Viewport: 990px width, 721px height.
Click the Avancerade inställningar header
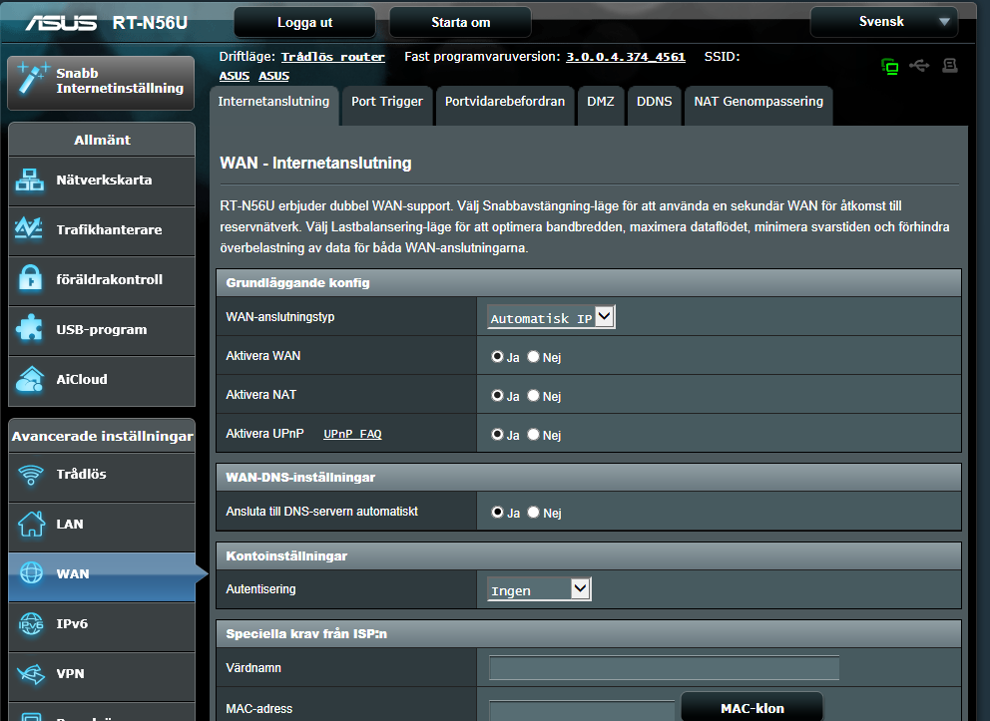(x=102, y=436)
